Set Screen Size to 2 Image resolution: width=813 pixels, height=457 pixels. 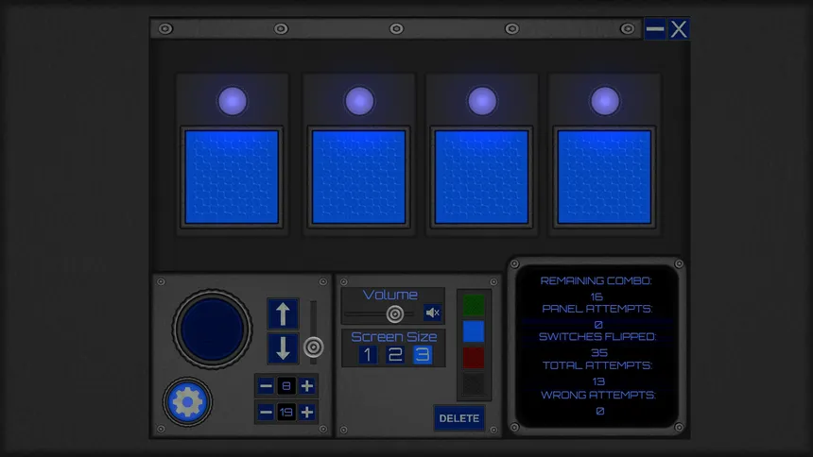395,355
